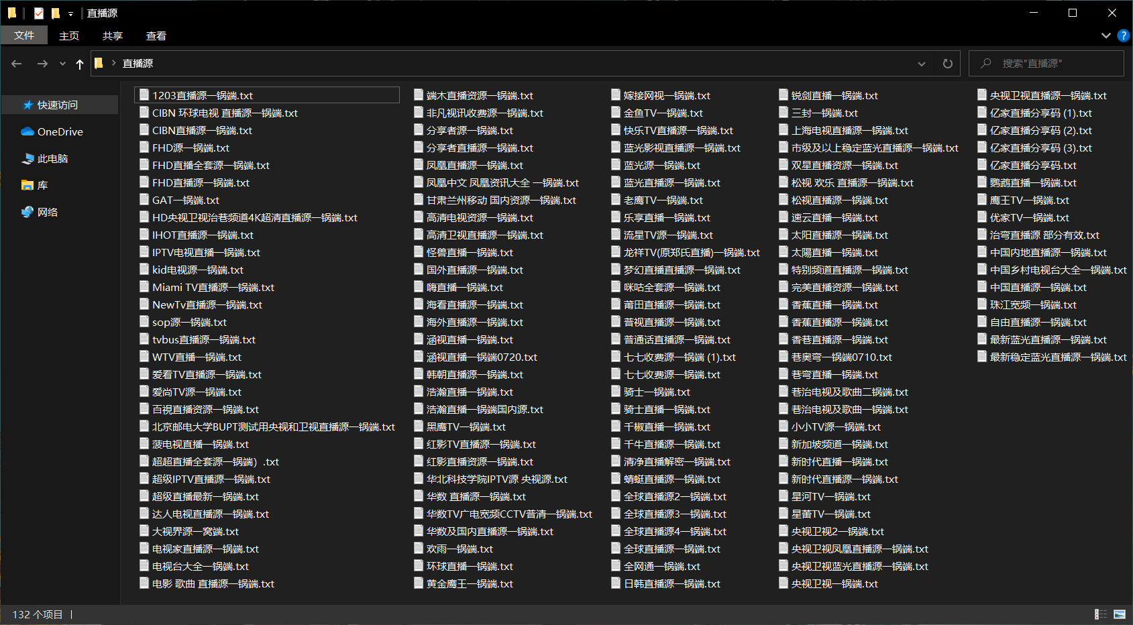Viewport: 1133px width, 625px height.
Task: Click icon of sop源—锅端.txt
Action: (x=144, y=322)
